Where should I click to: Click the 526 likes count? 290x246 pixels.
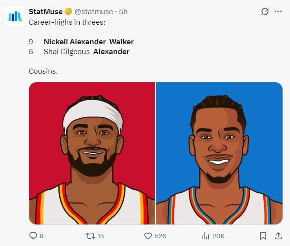[x=160, y=236]
